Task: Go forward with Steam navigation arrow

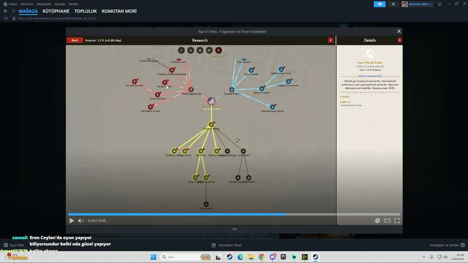Action: click(13, 11)
